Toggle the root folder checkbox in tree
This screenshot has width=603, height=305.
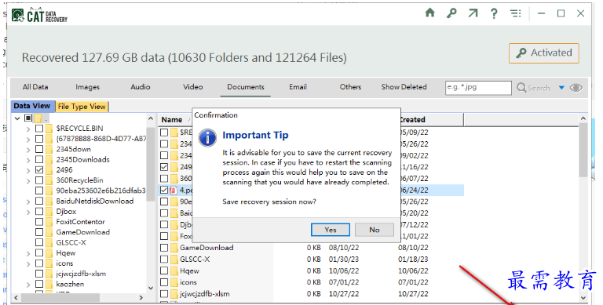28,118
